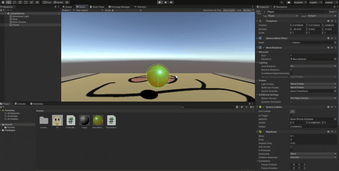
Task: Open the Collision Detection dropdown
Action: [x=313, y=157]
